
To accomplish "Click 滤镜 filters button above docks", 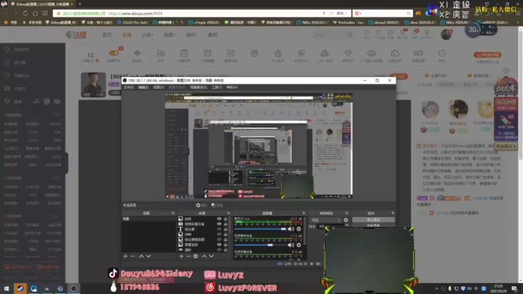I will coord(217,205).
